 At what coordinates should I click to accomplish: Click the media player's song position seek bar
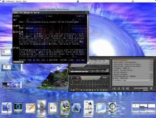(90, 68)
